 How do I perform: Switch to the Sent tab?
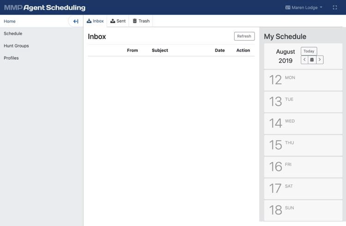click(x=118, y=21)
